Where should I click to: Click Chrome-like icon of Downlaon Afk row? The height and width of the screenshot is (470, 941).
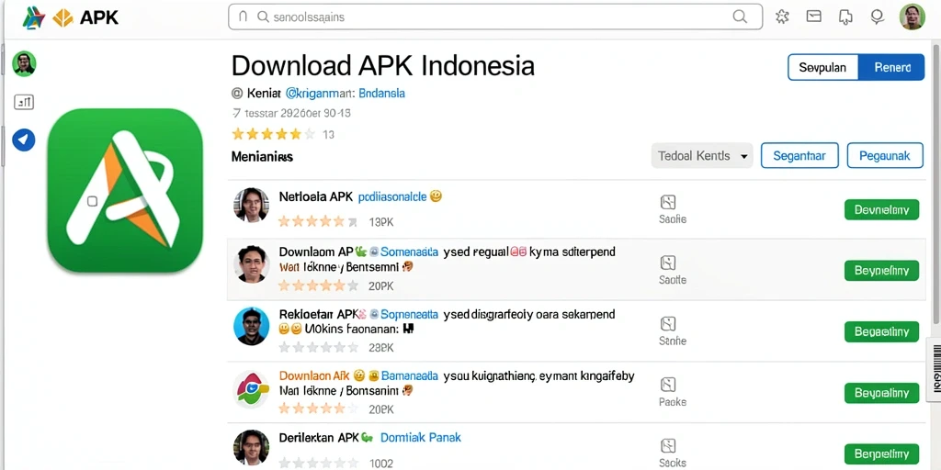[x=251, y=389]
